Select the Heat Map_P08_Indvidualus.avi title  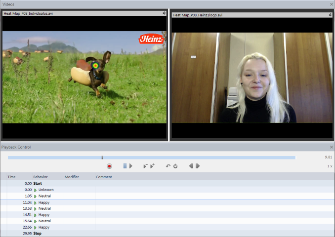pyautogui.click(x=28, y=13)
